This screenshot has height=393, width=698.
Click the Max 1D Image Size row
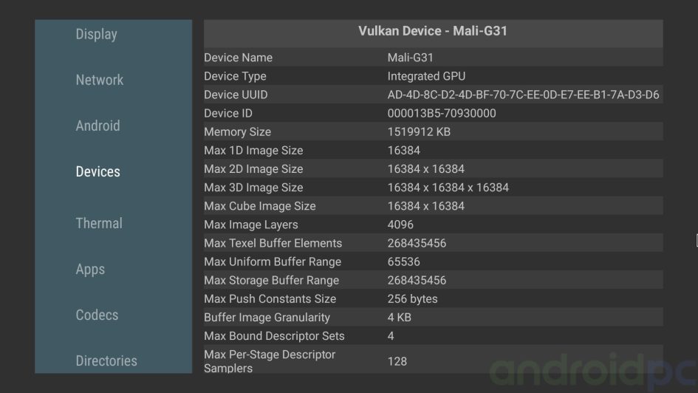[433, 151]
